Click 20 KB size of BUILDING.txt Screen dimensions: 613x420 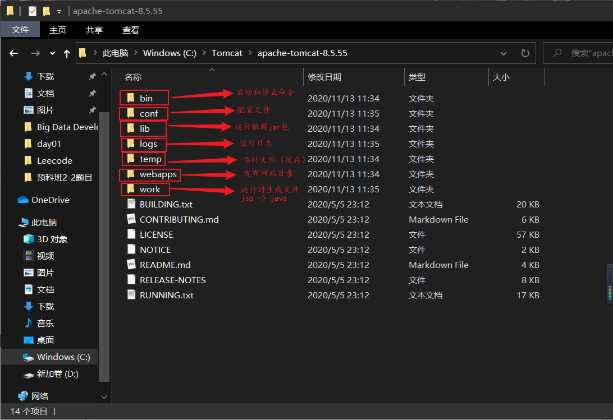528,204
